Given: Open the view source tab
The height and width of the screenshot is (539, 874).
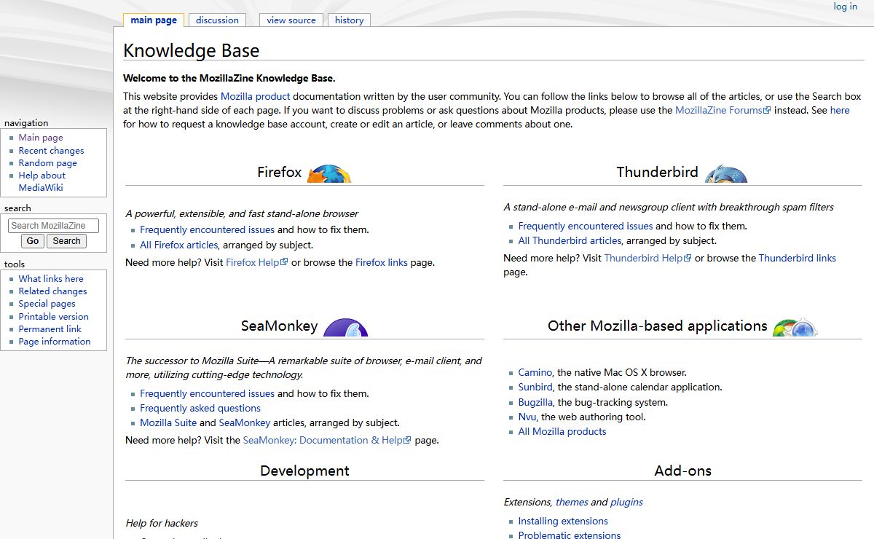Looking at the screenshot, I should (291, 20).
